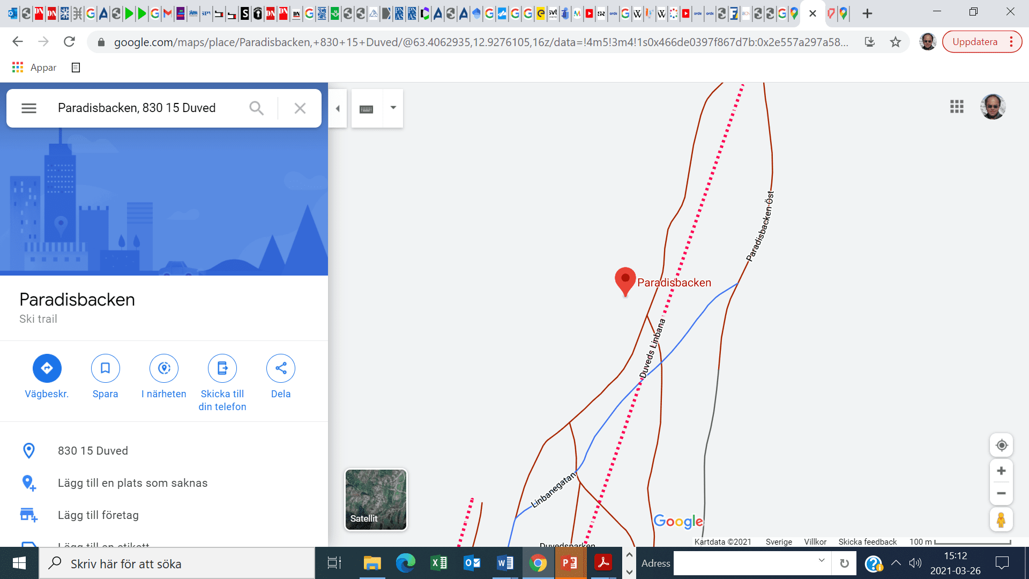Clear search with the X button
Screen dimensions: 1029x579
[x=300, y=108]
